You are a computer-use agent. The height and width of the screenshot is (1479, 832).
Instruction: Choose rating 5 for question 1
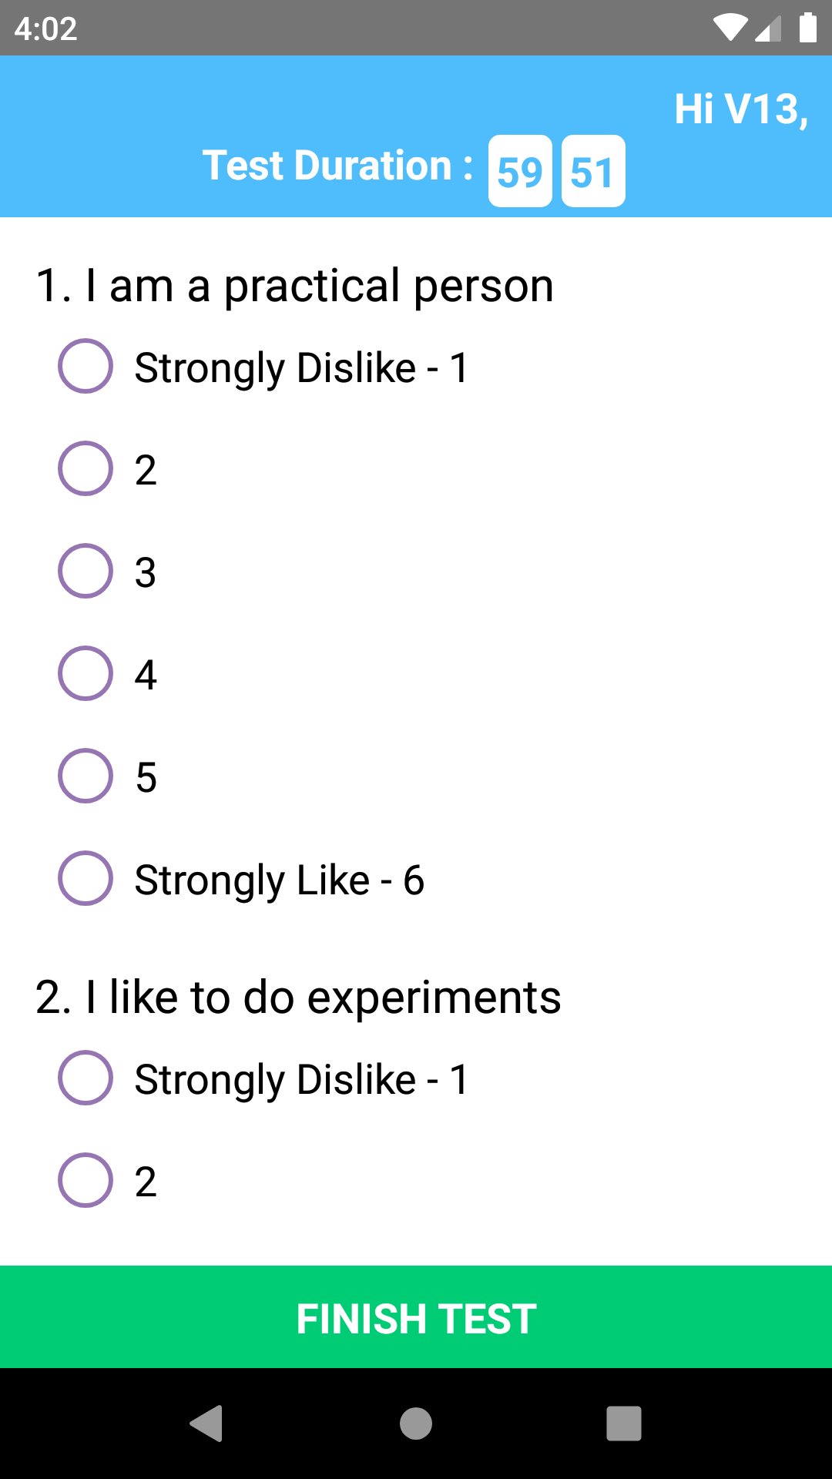click(86, 776)
